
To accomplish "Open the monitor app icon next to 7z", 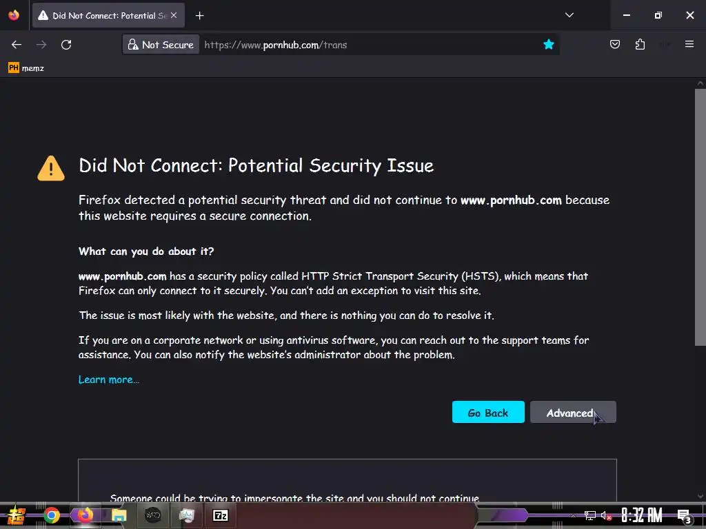I will pos(186,515).
